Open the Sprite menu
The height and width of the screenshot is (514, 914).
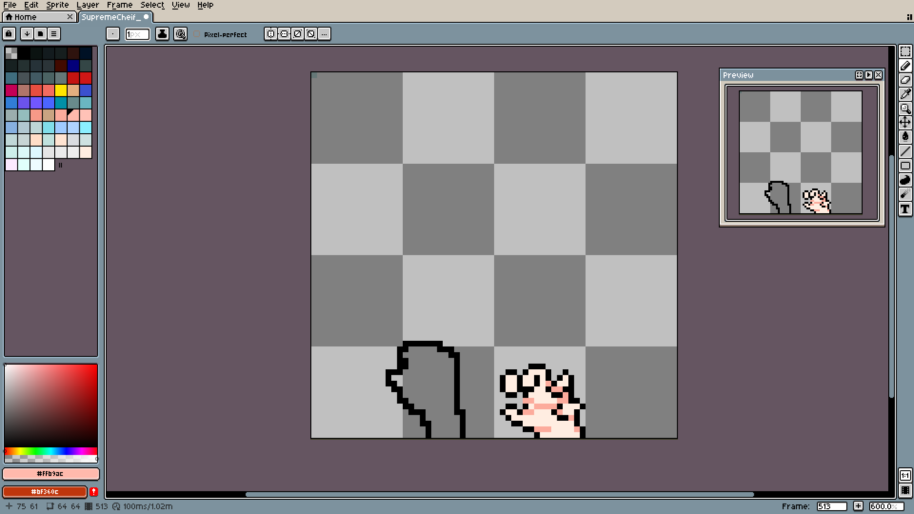(57, 5)
